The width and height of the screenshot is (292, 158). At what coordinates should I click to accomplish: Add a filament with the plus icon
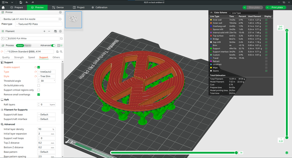coord(44,31)
